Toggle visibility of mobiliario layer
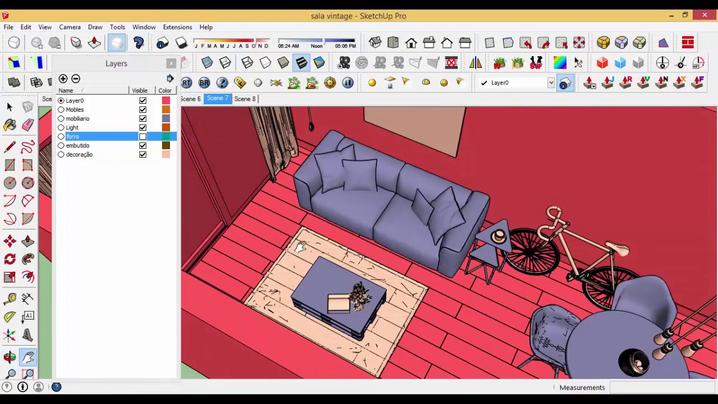 (142, 118)
